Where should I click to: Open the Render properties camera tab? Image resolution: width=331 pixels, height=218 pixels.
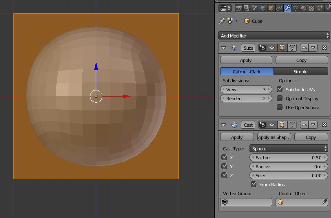tap(239, 8)
